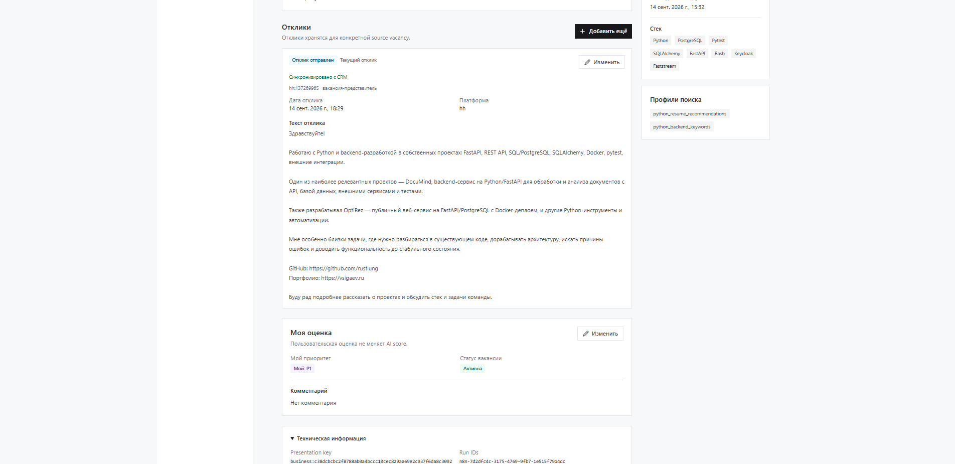Select the Bash stack tag
The image size is (955, 464).
tap(720, 54)
